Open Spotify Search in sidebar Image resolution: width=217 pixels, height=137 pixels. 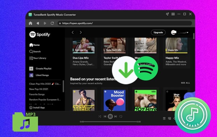[x=35, y=51]
